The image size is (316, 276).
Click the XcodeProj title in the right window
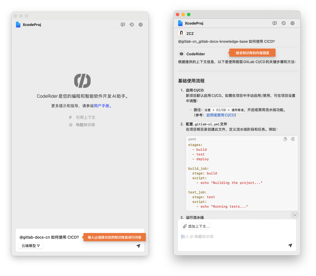point(194,23)
